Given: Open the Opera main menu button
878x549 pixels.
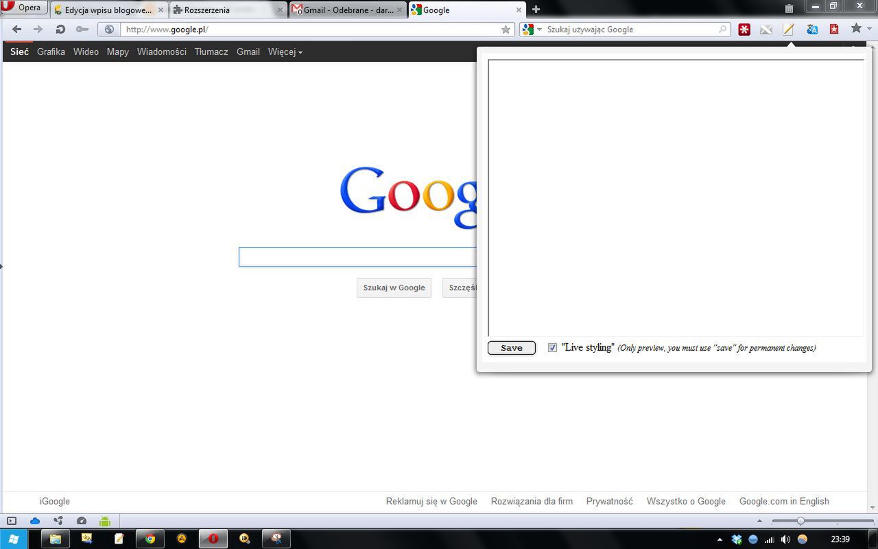Looking at the screenshot, I should coord(25,8).
